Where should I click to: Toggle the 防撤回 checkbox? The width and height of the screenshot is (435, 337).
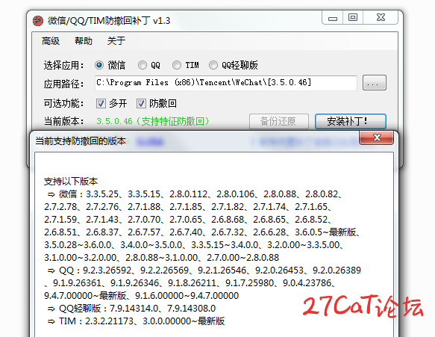(141, 104)
